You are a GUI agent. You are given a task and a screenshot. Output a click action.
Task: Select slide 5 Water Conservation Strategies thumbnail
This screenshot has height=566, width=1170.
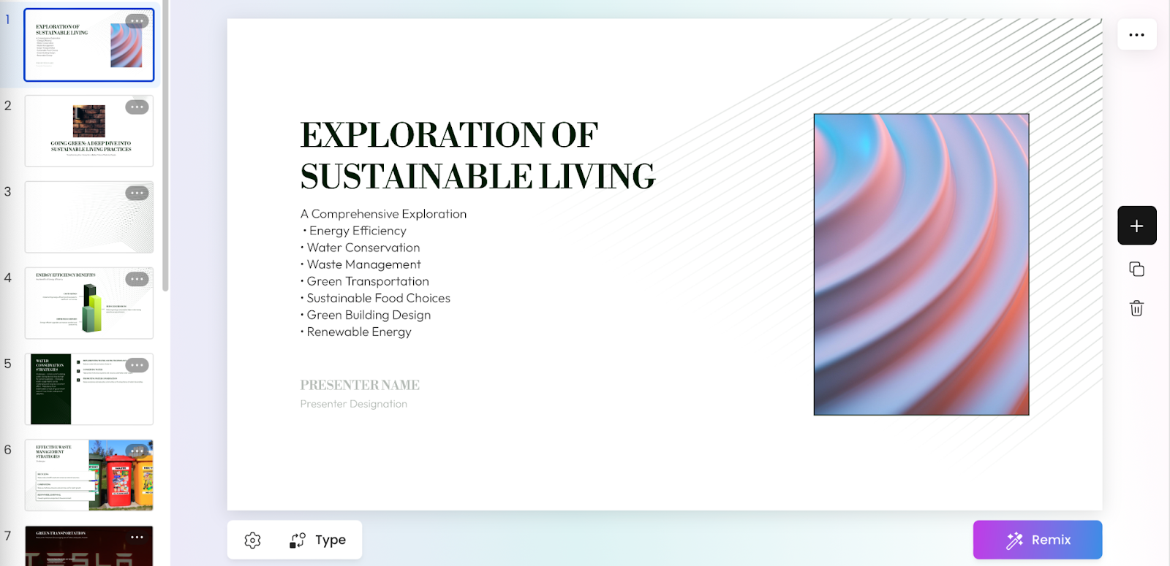(x=88, y=389)
